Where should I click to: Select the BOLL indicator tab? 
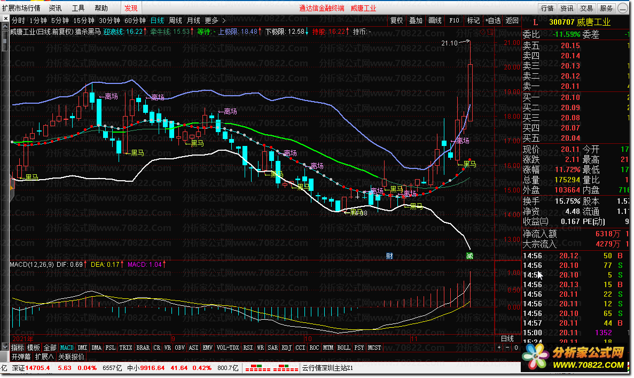pos(343,348)
